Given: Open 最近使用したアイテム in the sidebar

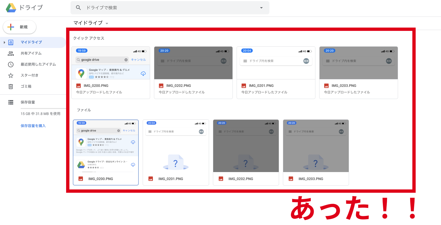Looking at the screenshot, I should [x=38, y=64].
